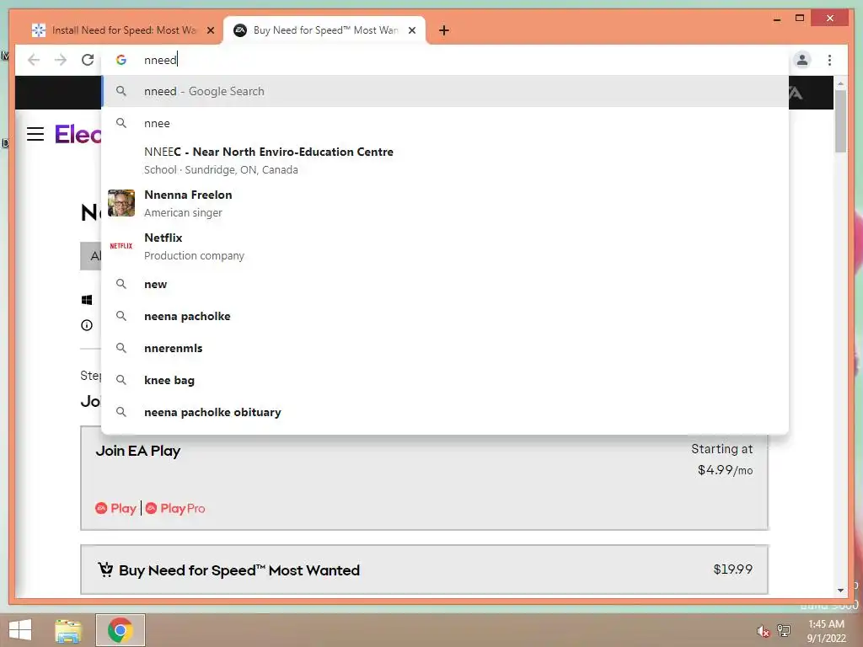Choose the neena pacholke suggestion

(x=445, y=317)
